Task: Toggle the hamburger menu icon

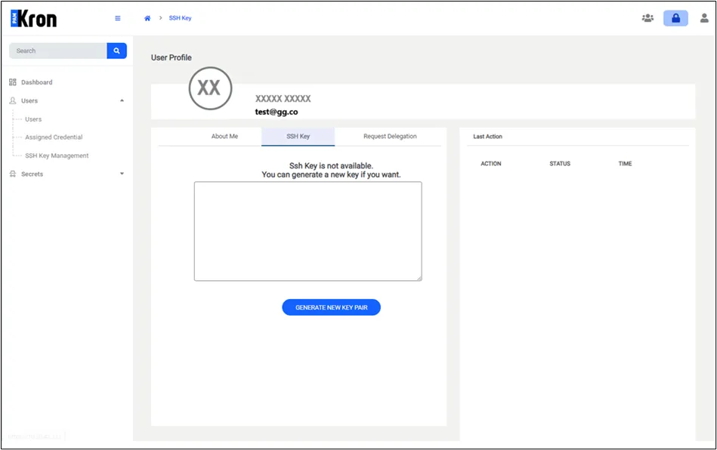Action: [x=118, y=18]
